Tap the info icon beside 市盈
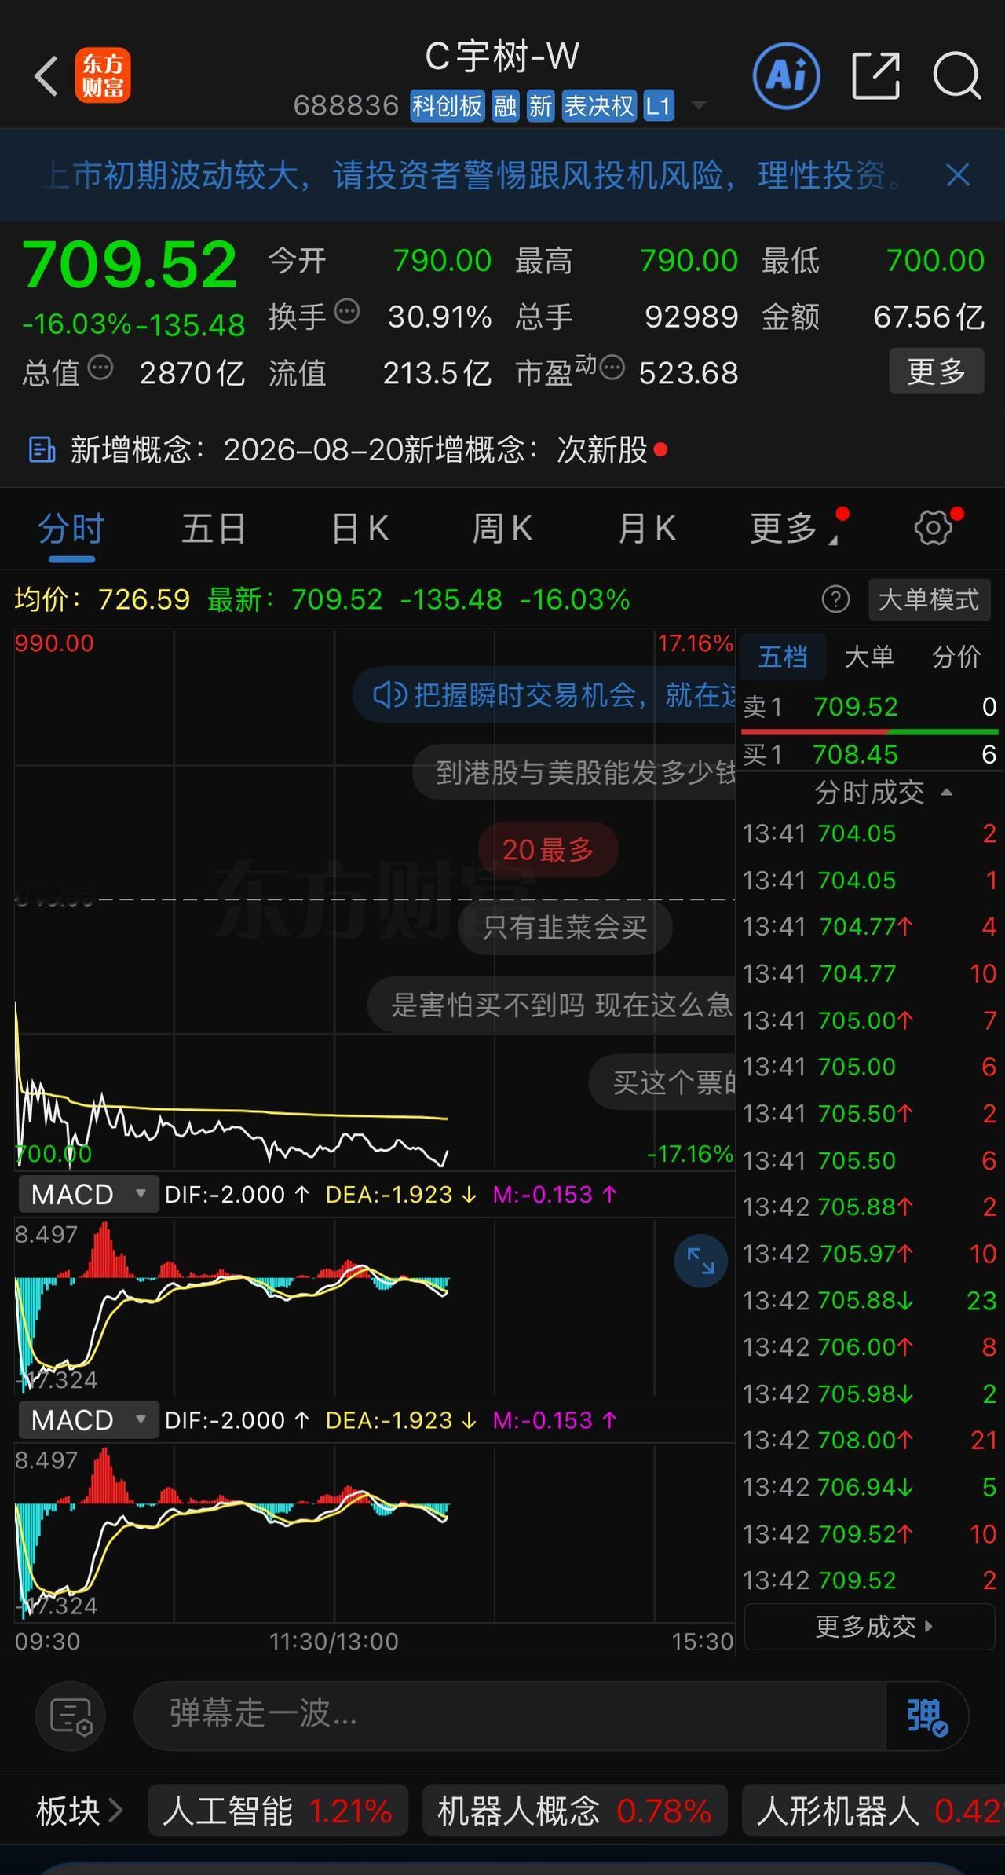 tap(612, 367)
